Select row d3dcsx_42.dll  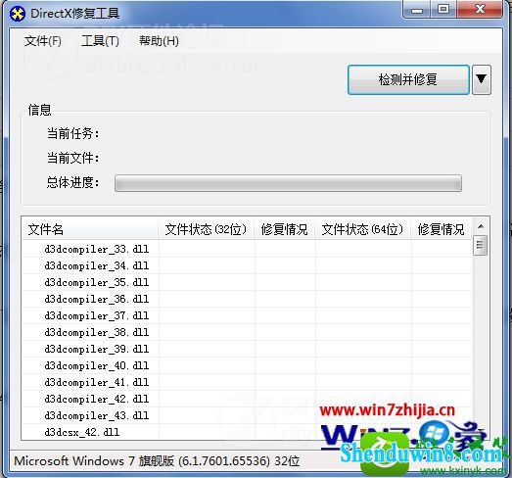coord(247,432)
